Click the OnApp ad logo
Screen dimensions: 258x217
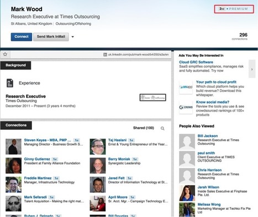pyautogui.click(x=186, y=87)
